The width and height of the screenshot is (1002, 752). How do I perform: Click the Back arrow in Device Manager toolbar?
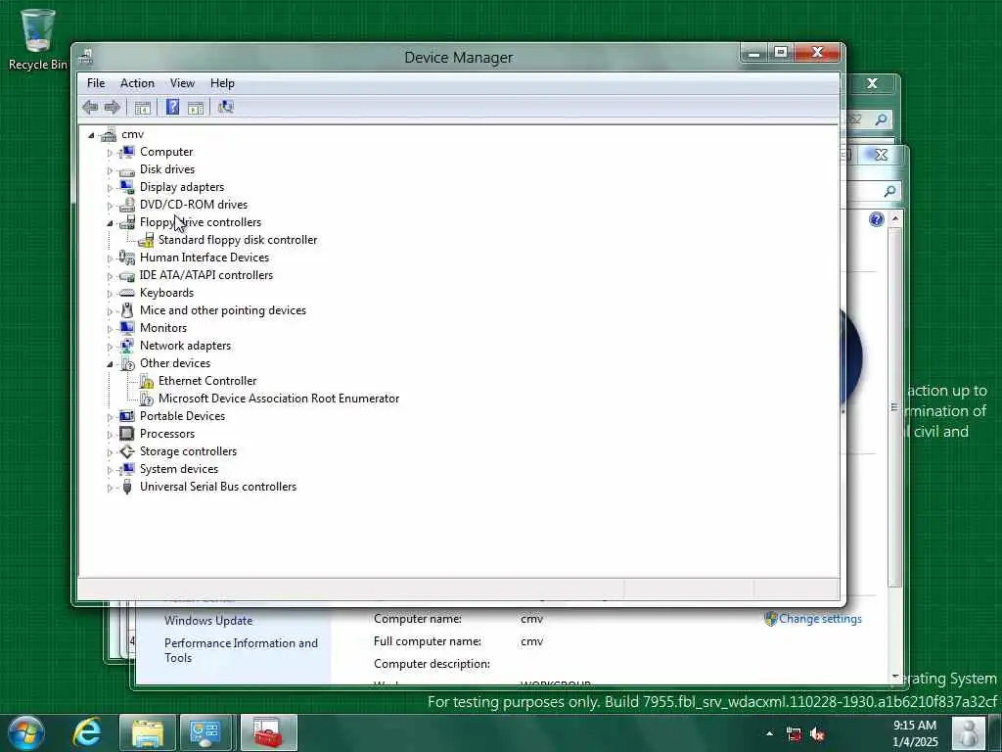click(90, 108)
